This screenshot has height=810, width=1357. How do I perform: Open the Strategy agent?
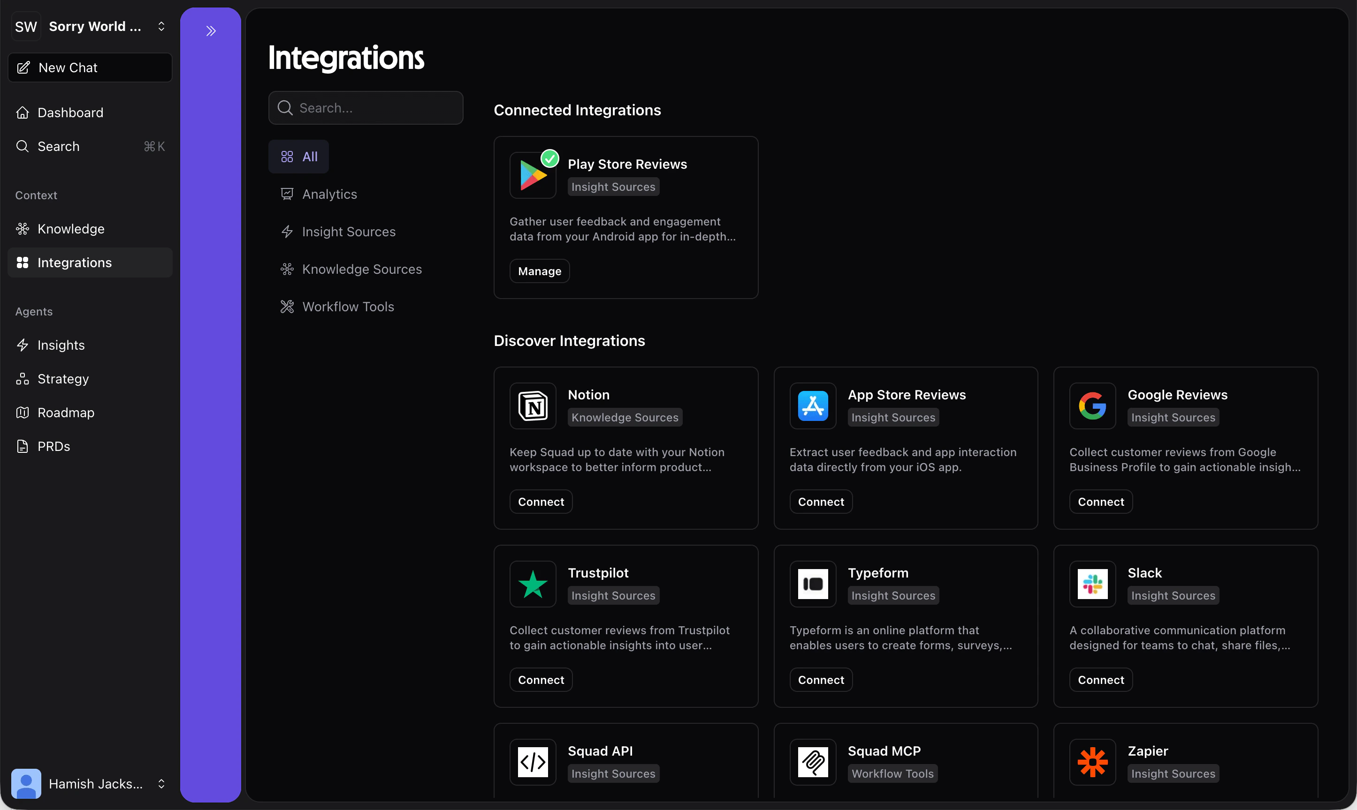pos(63,379)
